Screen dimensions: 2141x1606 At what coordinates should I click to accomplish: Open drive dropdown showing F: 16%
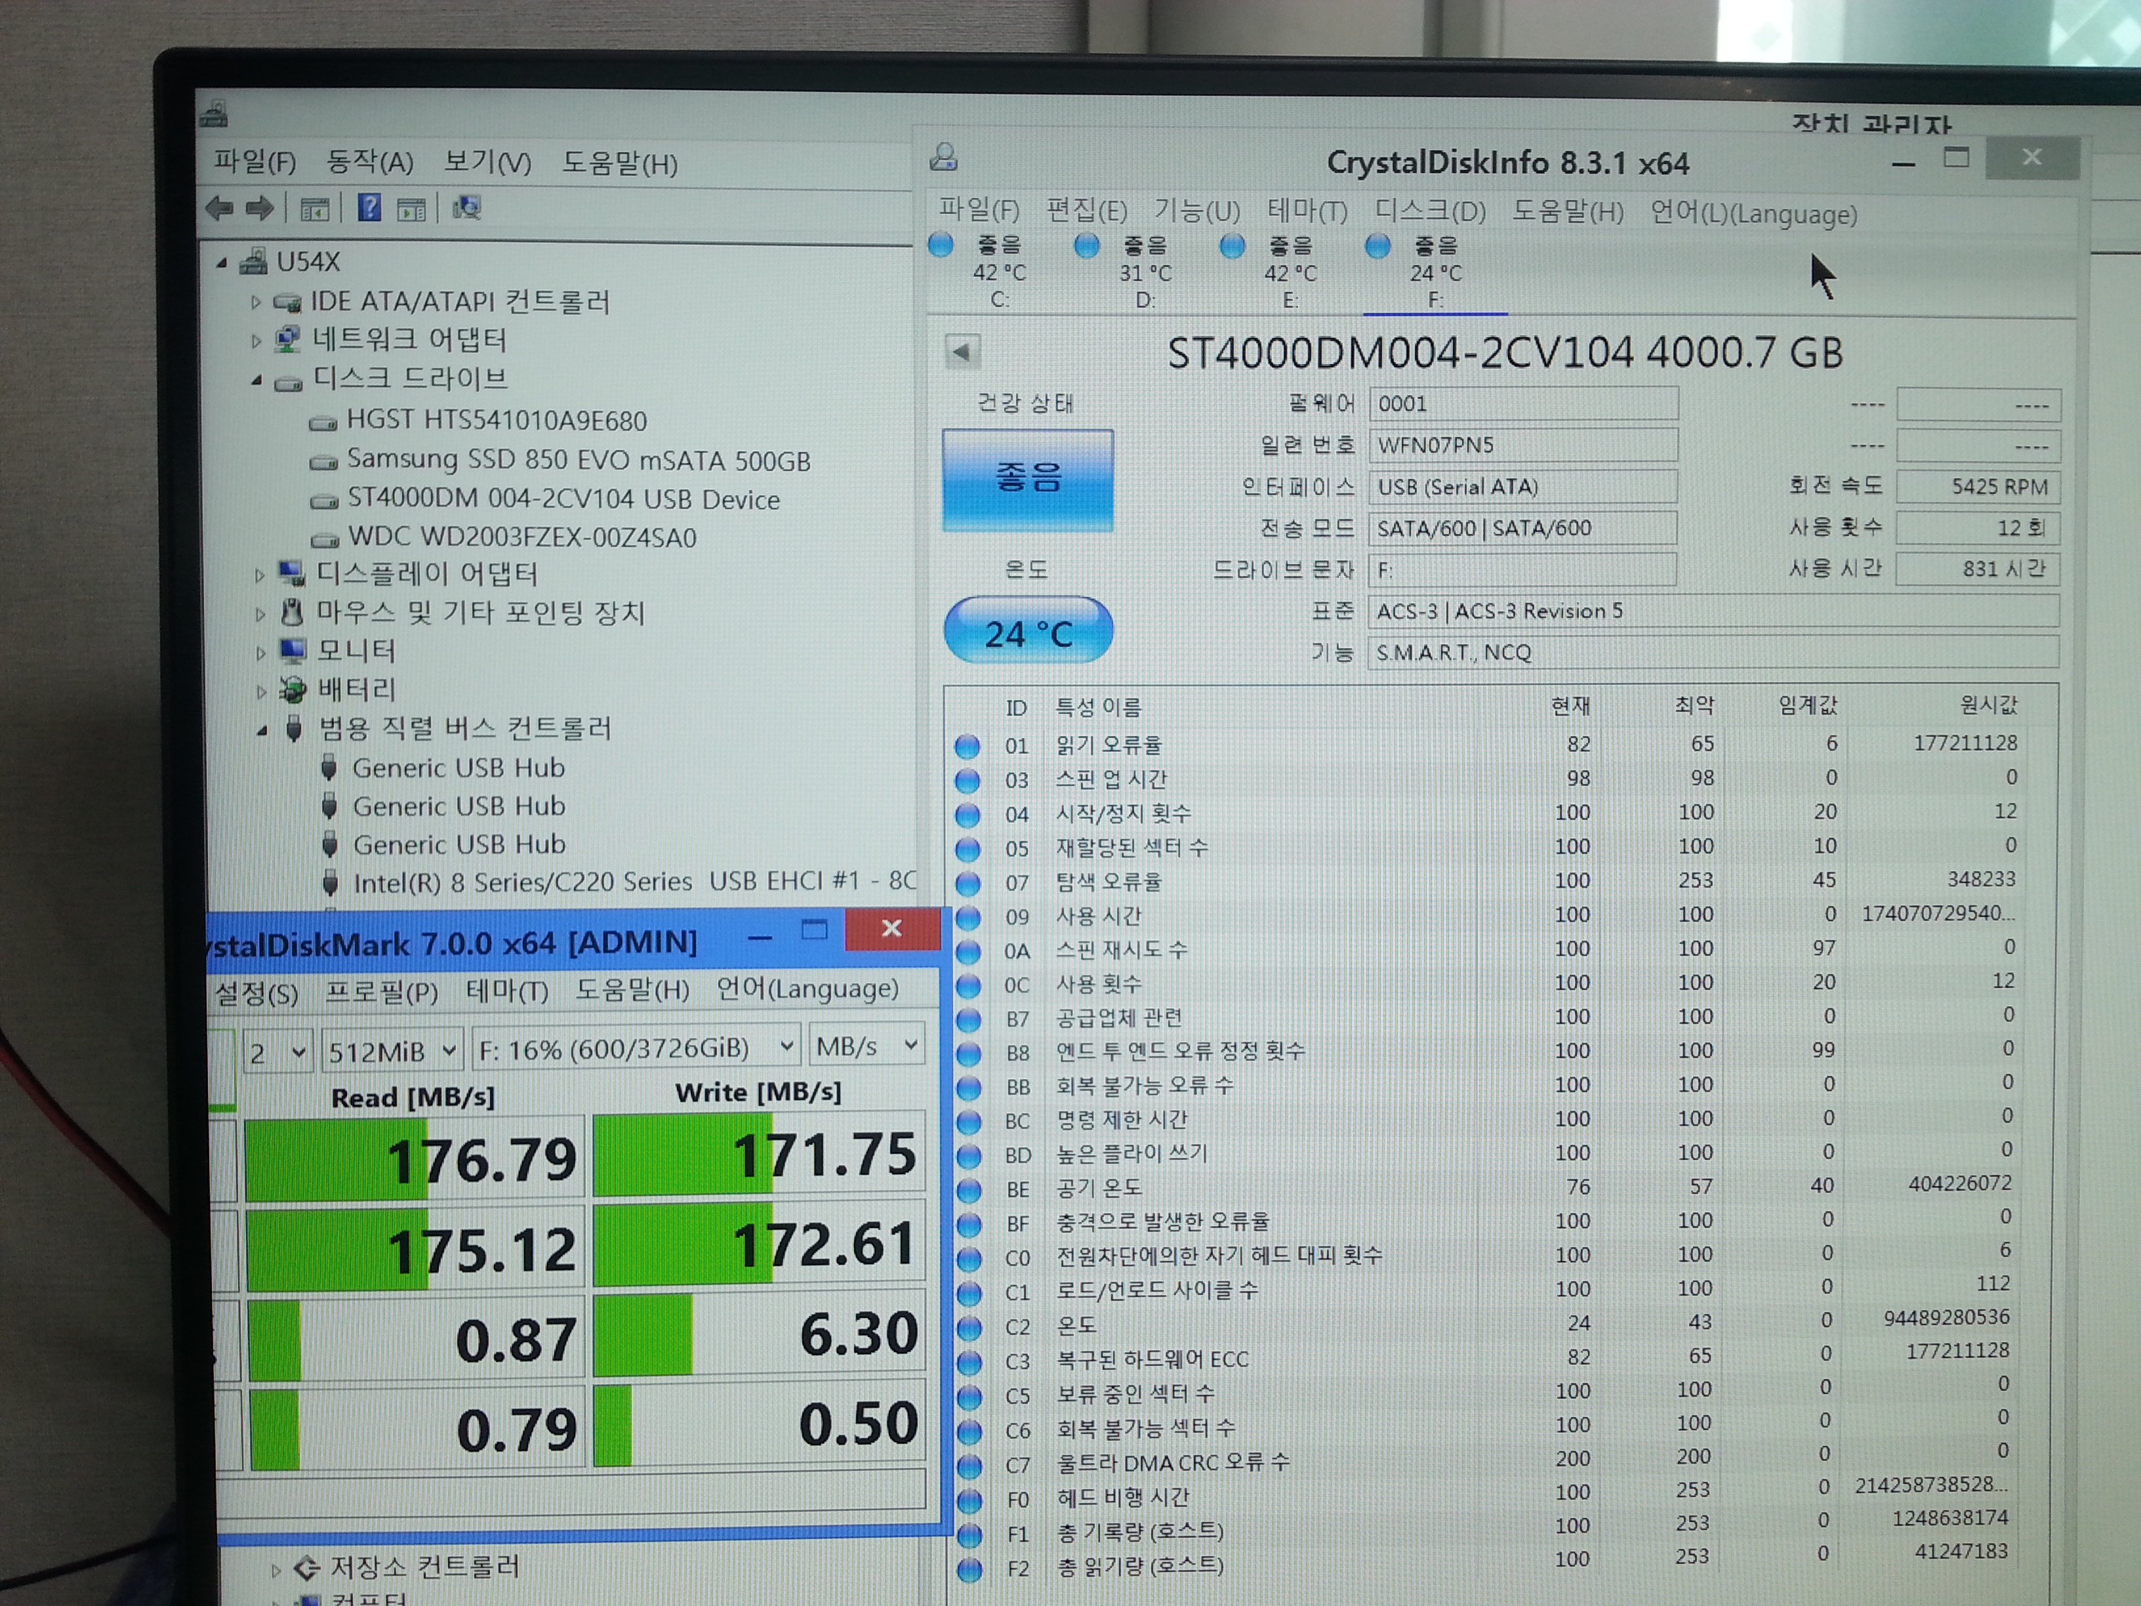636,1048
